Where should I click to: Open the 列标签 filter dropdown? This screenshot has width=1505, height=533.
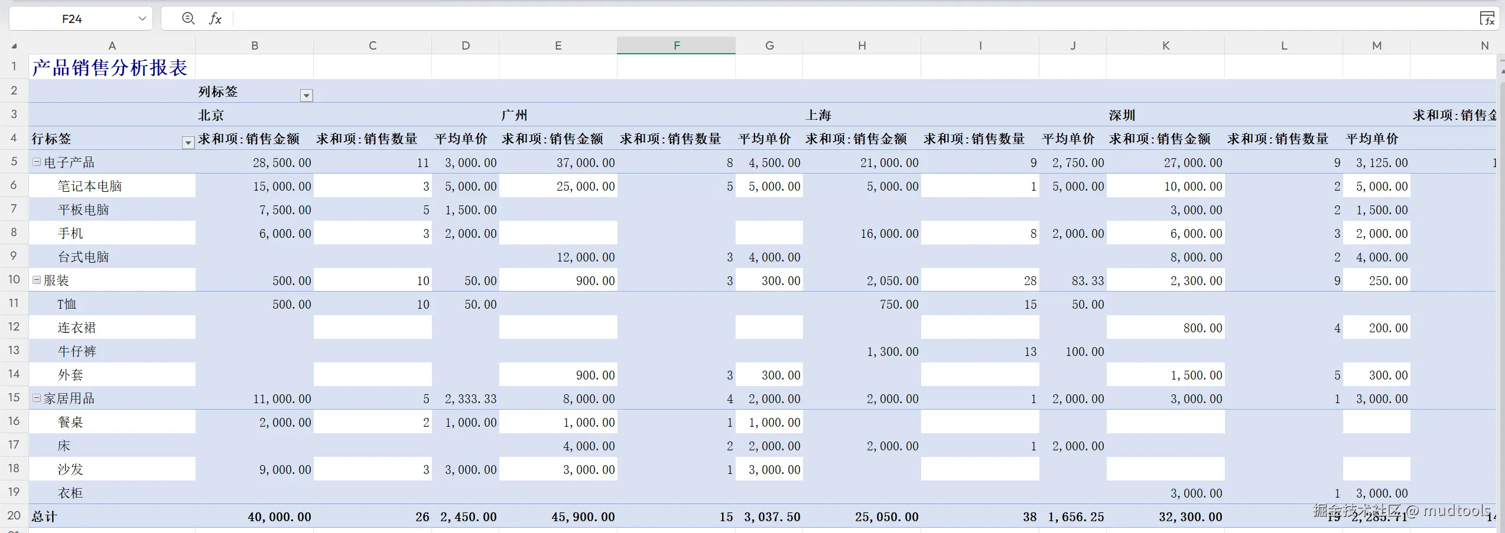click(x=306, y=95)
